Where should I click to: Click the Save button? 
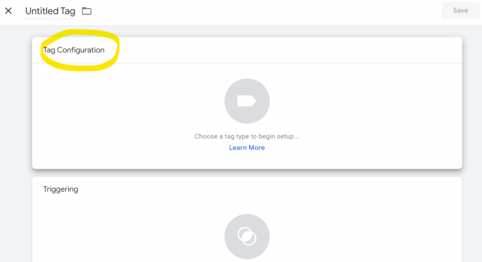click(460, 11)
